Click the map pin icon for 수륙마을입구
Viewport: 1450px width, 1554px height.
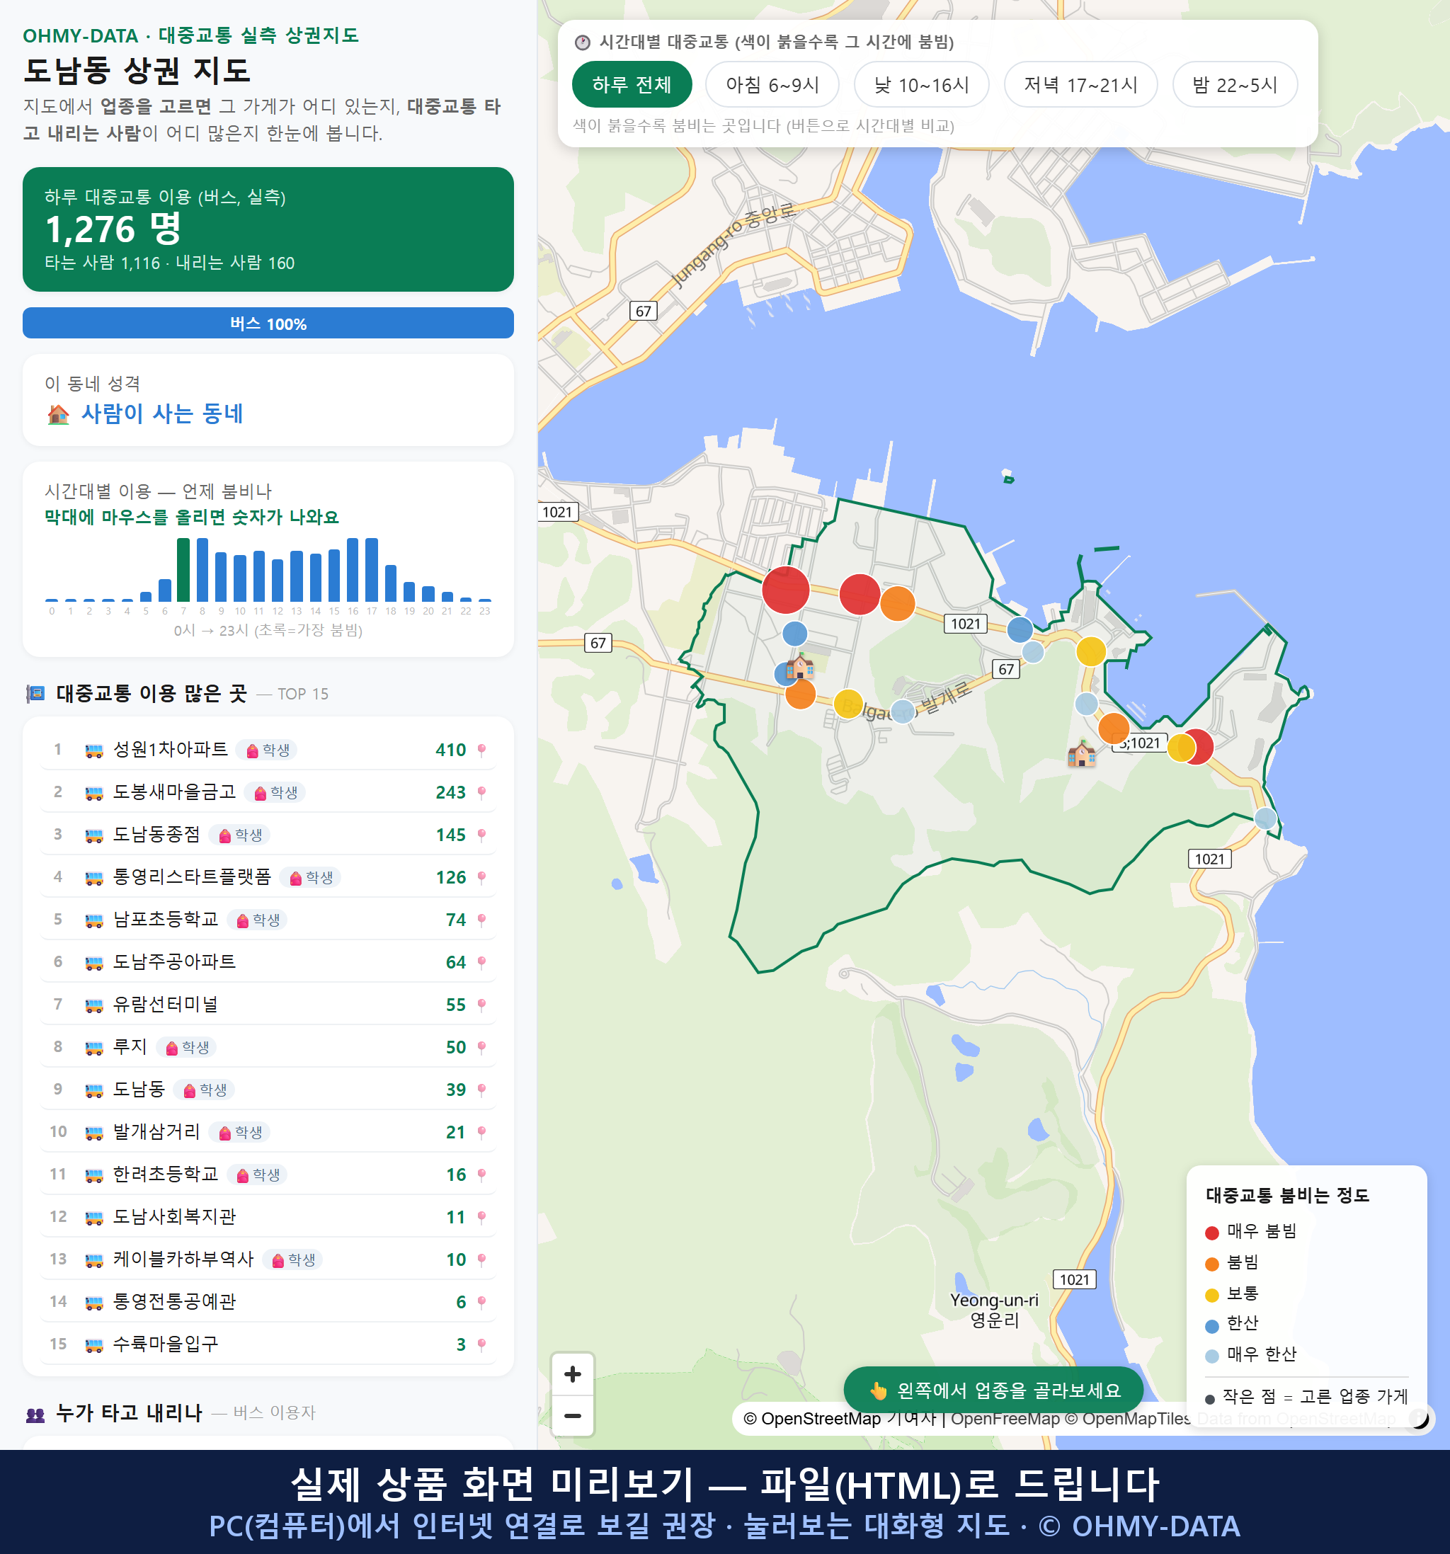pyautogui.click(x=481, y=1344)
